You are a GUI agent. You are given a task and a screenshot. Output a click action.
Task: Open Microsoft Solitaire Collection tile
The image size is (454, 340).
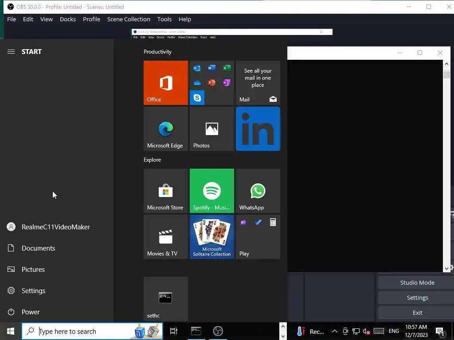tap(211, 237)
